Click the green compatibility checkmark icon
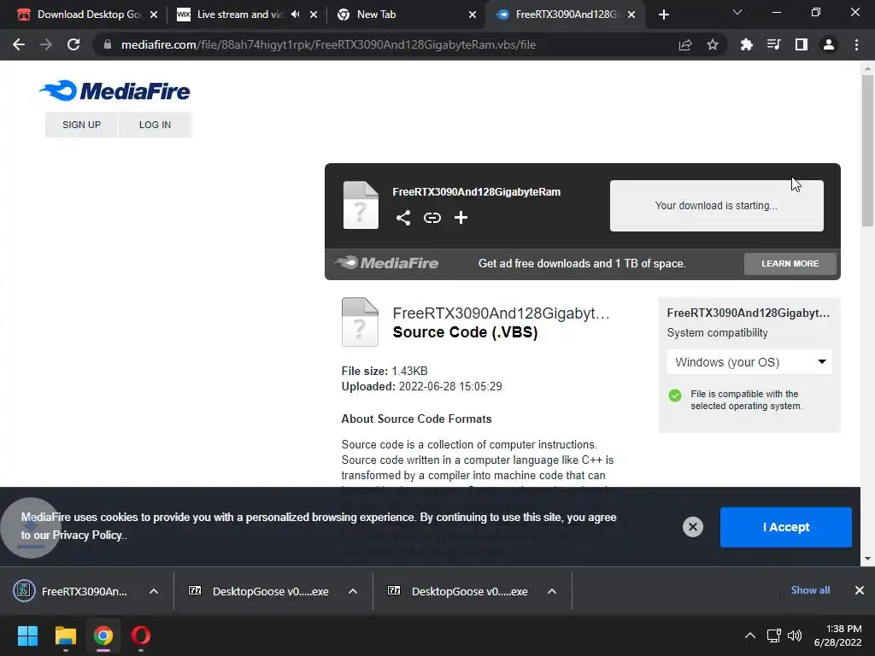This screenshot has width=875, height=656. (675, 395)
